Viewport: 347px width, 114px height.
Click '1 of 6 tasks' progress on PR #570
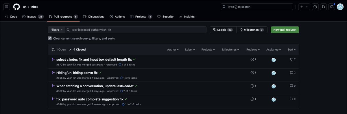(x=127, y=65)
